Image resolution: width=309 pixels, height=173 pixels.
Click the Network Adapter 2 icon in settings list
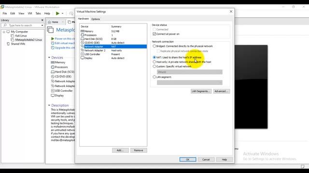[x=83, y=50]
